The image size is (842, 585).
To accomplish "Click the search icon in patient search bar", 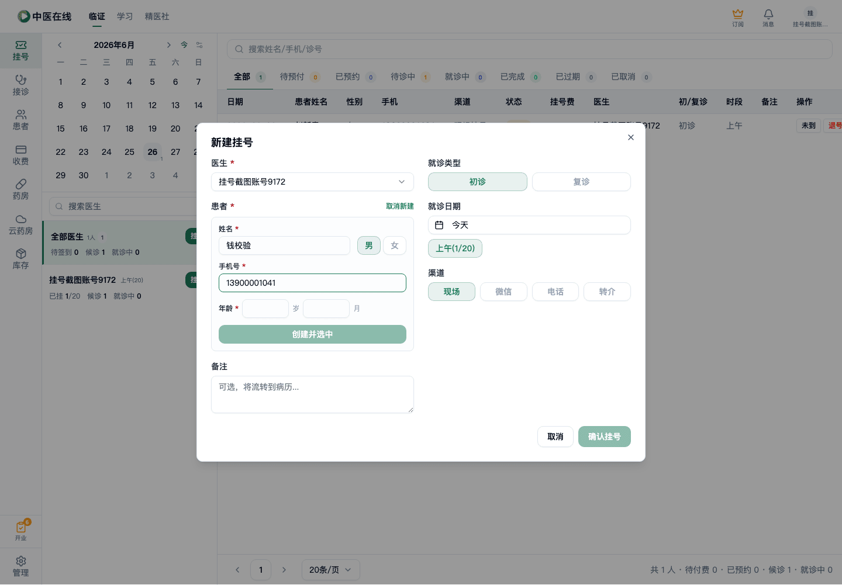I will click(239, 49).
